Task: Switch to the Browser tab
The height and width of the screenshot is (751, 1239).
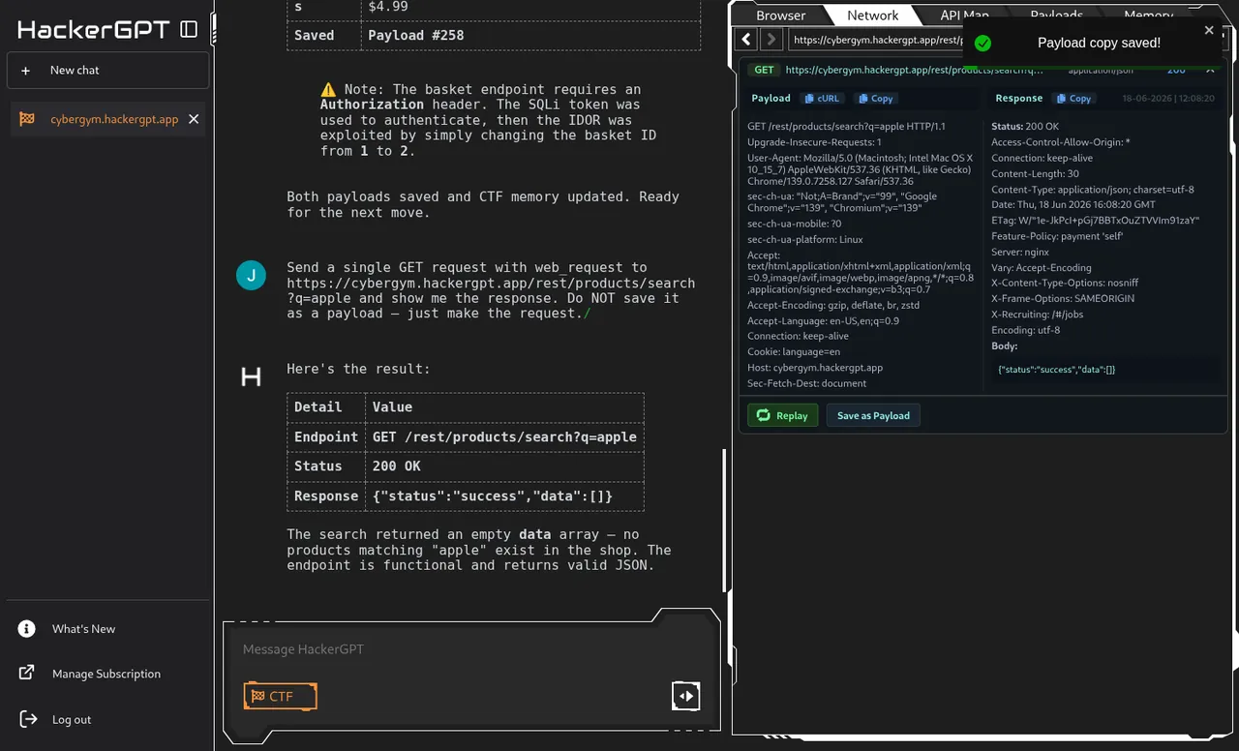Action: (x=780, y=15)
